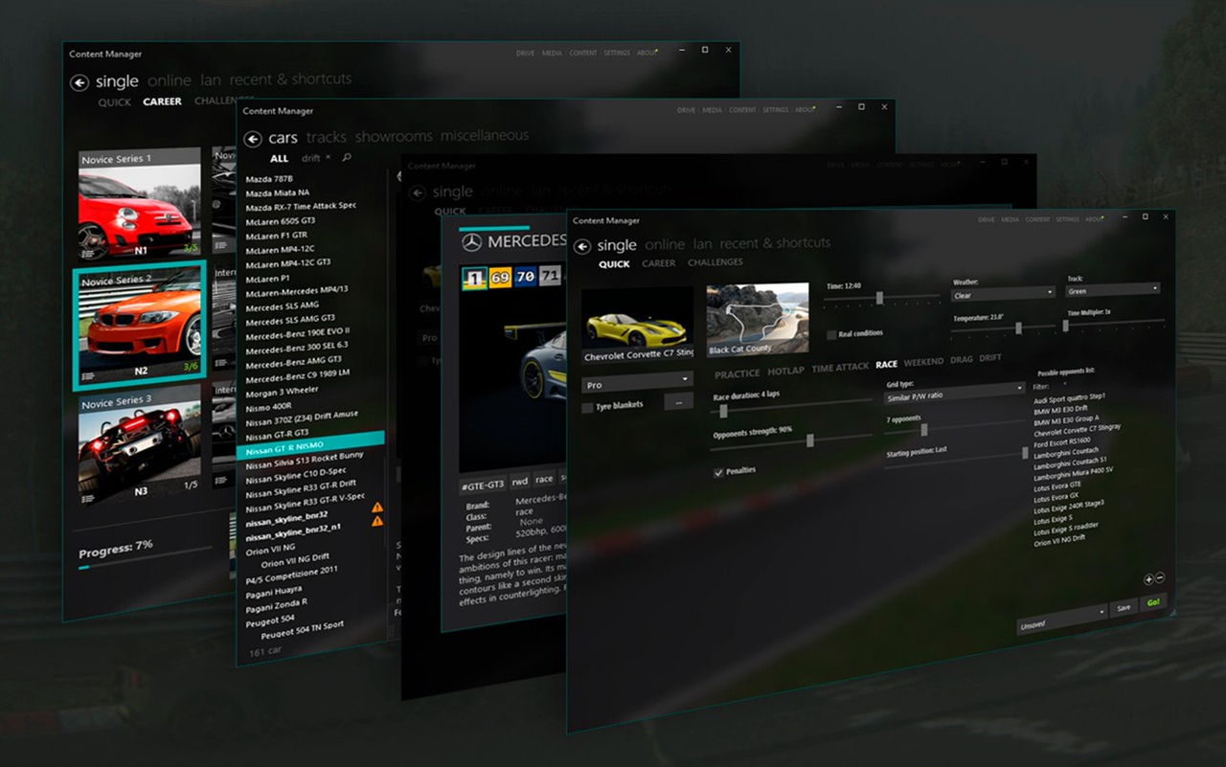Select the WEEKEND mode tab
Screen dimensions: 1226x767
point(923,362)
